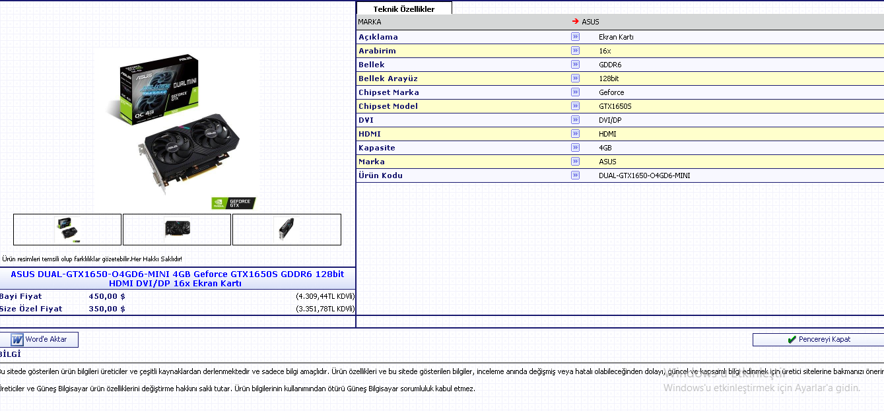Open the Teknik Özellikler tab
Image resolution: width=884 pixels, height=411 pixels.
[x=404, y=9]
